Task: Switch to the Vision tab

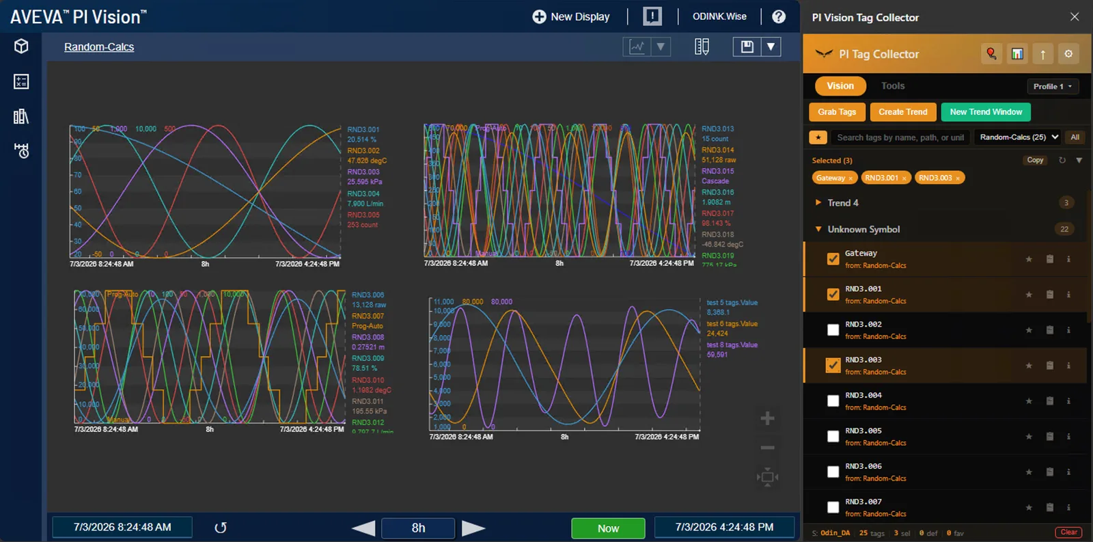Action: click(840, 86)
